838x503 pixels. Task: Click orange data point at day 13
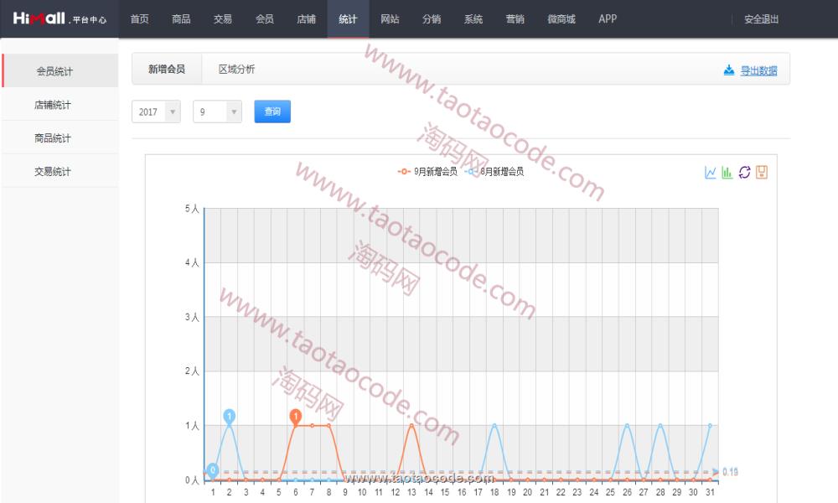click(x=411, y=426)
